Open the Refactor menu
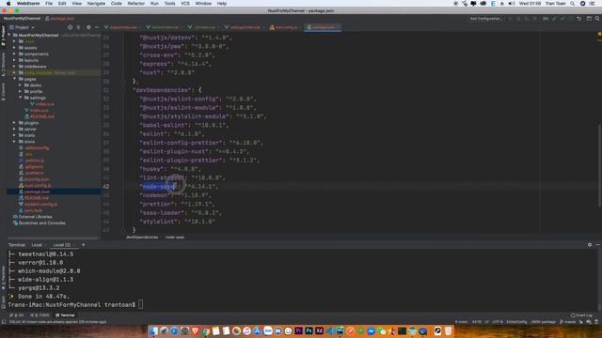This screenshot has width=602, height=338. coord(135,4)
